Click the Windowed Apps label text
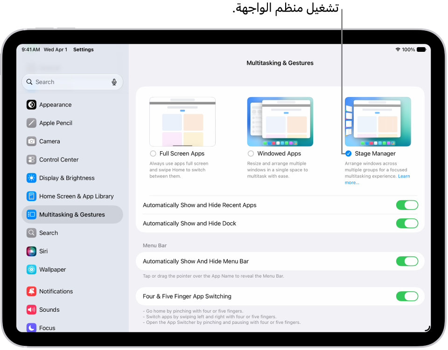 [279, 154]
